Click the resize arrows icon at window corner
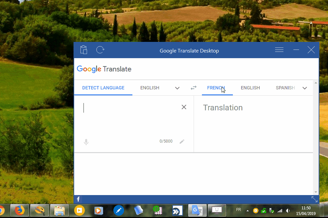The width and height of the screenshot is (328, 218). [314, 199]
